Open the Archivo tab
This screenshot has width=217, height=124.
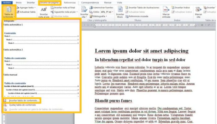7,2
